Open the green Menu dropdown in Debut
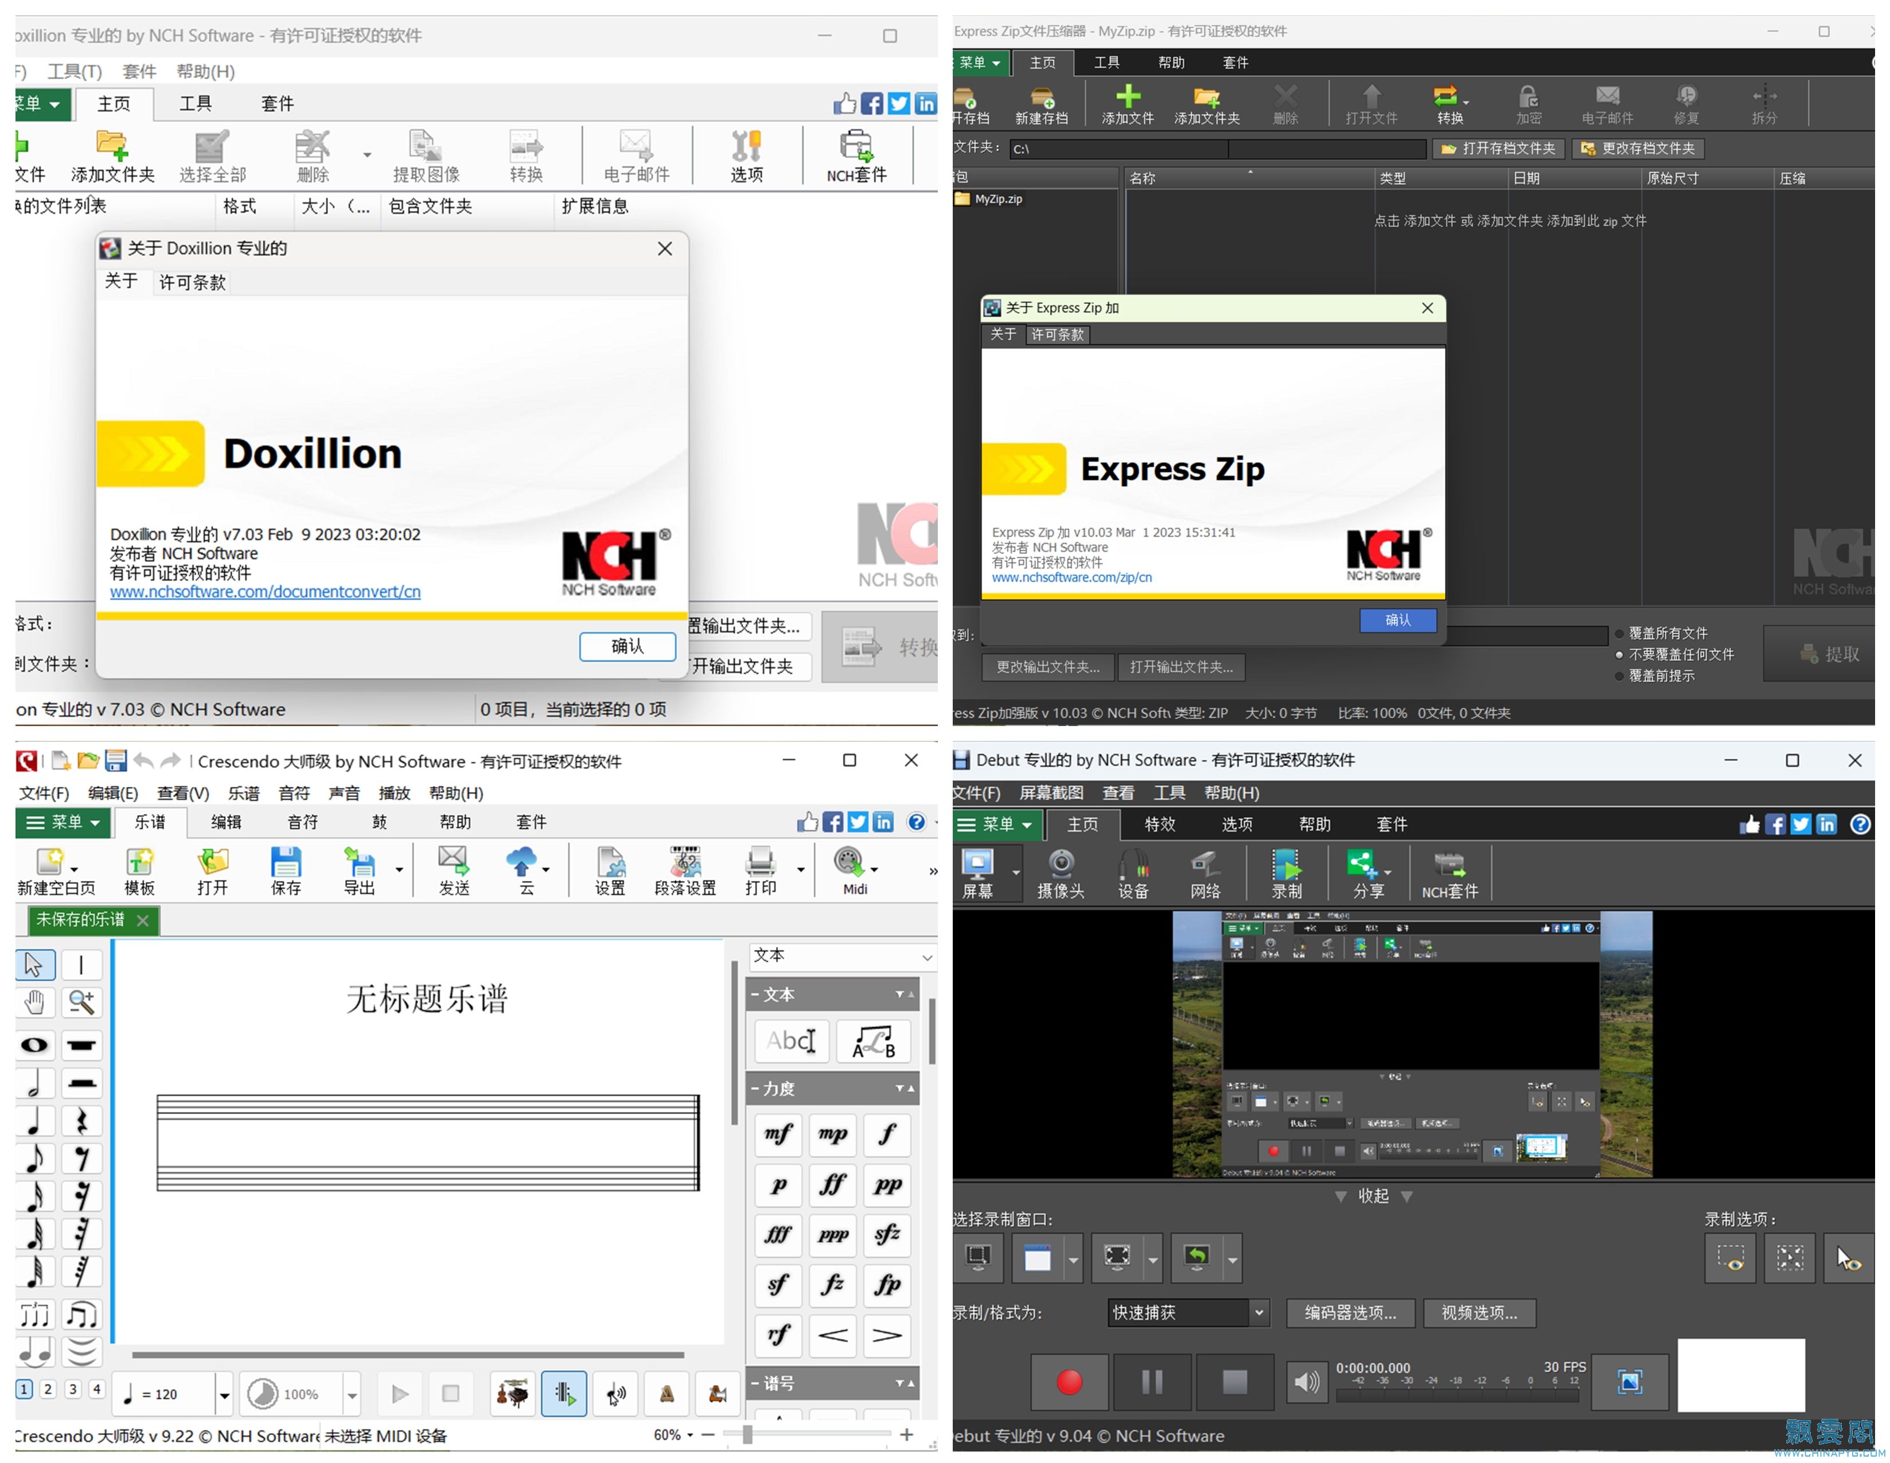This screenshot has height=1463, width=1890. click(x=997, y=825)
